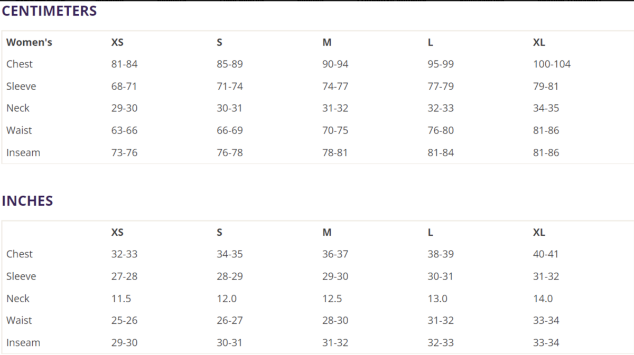The image size is (634, 355).
Task: Click the 36-37 chest value in inches
Action: coord(335,254)
